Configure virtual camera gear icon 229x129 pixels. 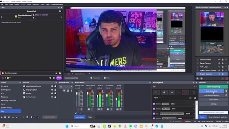(226, 95)
